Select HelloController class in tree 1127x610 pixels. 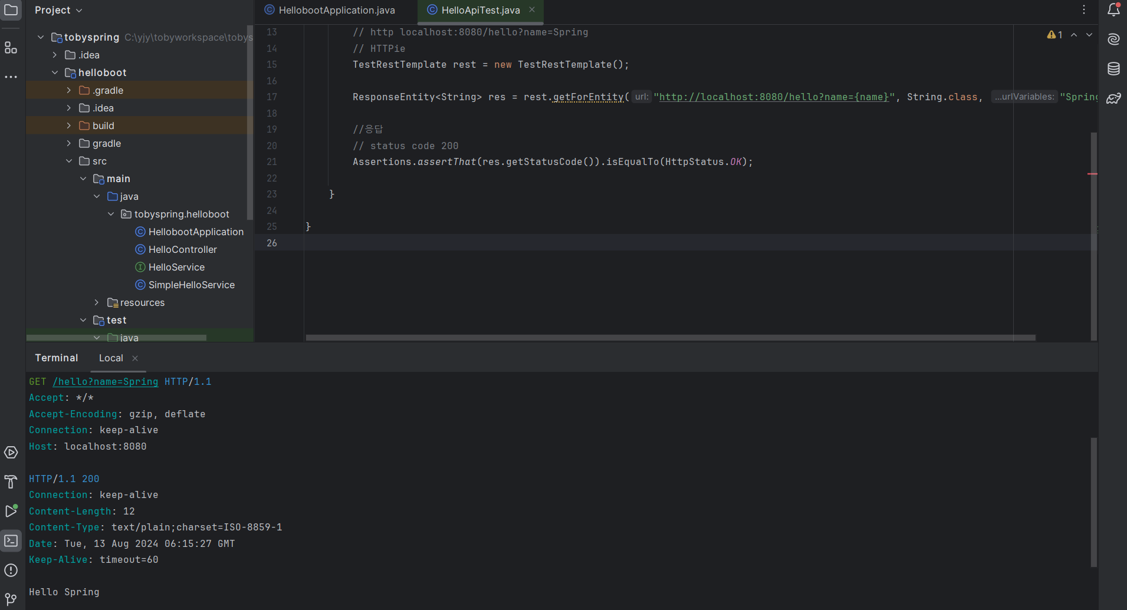(x=176, y=249)
